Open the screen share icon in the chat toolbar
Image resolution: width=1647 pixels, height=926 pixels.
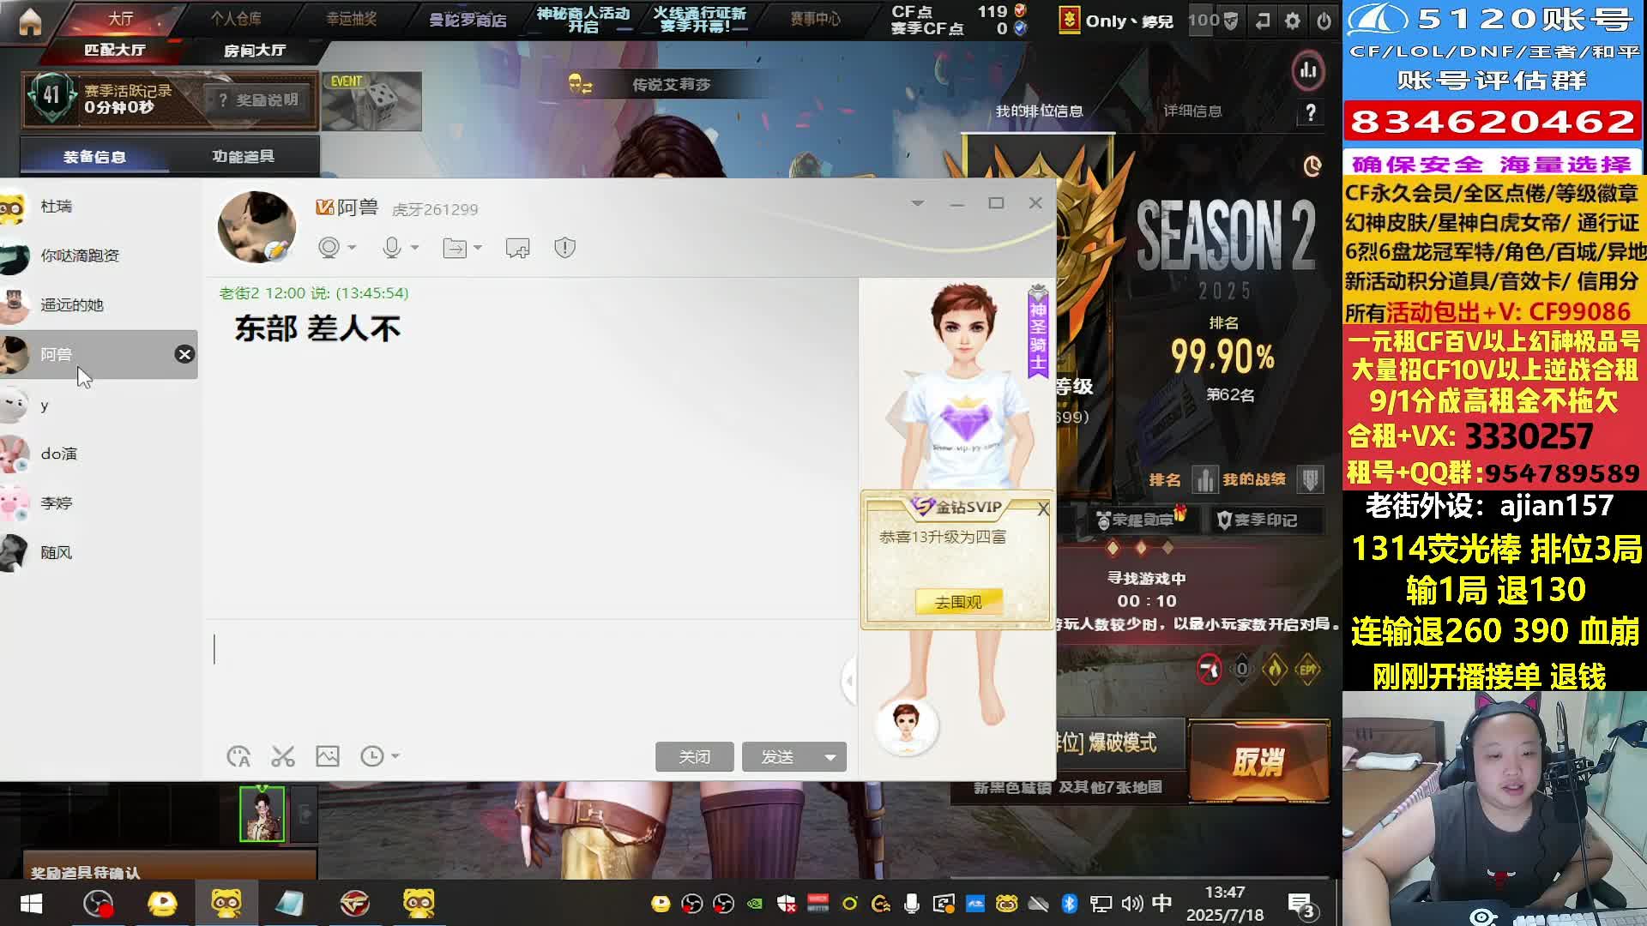pyautogui.click(x=517, y=248)
